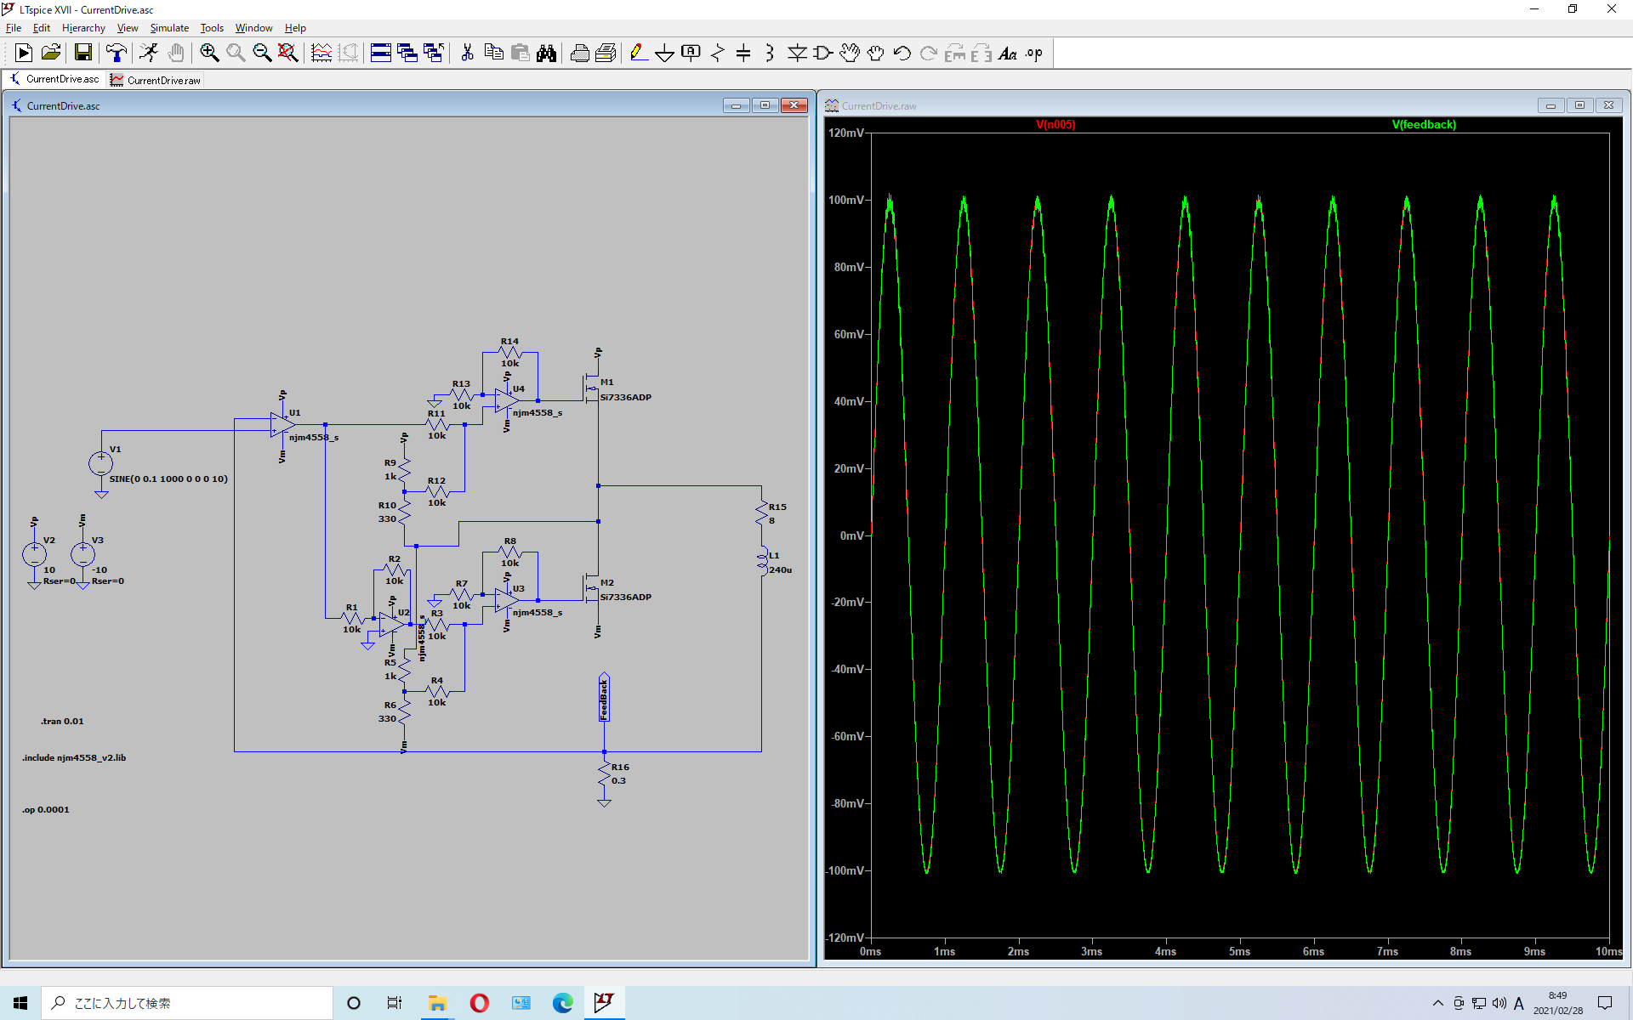Tile windows horizontally with the toolbar icon
Viewport: 1633px width, 1020px height.
click(381, 54)
